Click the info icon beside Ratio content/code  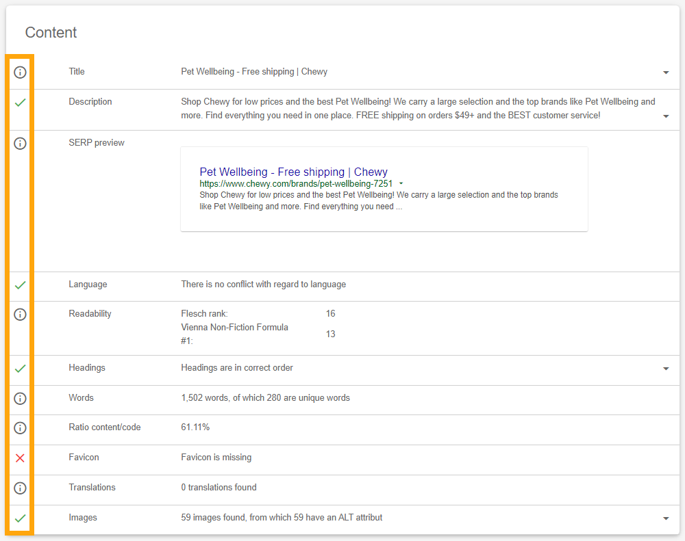point(20,428)
